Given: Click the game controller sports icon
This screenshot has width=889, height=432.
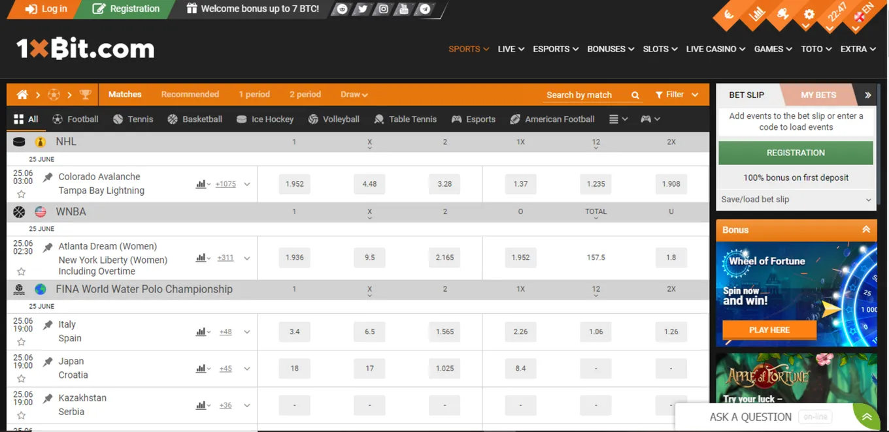Looking at the screenshot, I should pos(650,119).
